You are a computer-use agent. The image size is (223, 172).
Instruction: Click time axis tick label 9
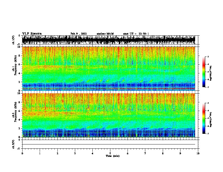[x=180, y=153]
